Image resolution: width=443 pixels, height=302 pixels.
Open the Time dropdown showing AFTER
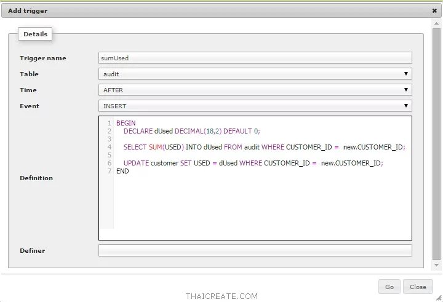tap(255, 90)
